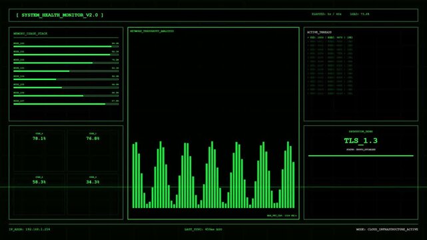Viewport: 427px width, 240px height.
Task: Click the MODE: CLOUD_INFRASTRUCTURE_ACTIVE status text
Action: pyautogui.click(x=387, y=229)
